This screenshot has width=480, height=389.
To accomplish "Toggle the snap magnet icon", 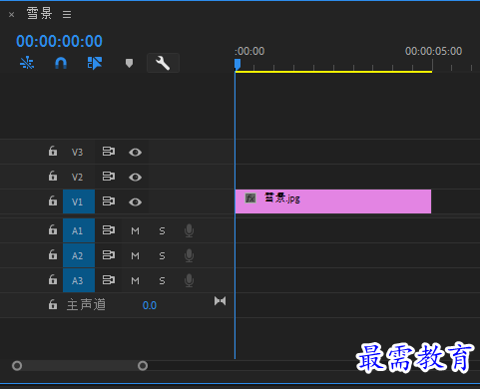I will pyautogui.click(x=61, y=63).
